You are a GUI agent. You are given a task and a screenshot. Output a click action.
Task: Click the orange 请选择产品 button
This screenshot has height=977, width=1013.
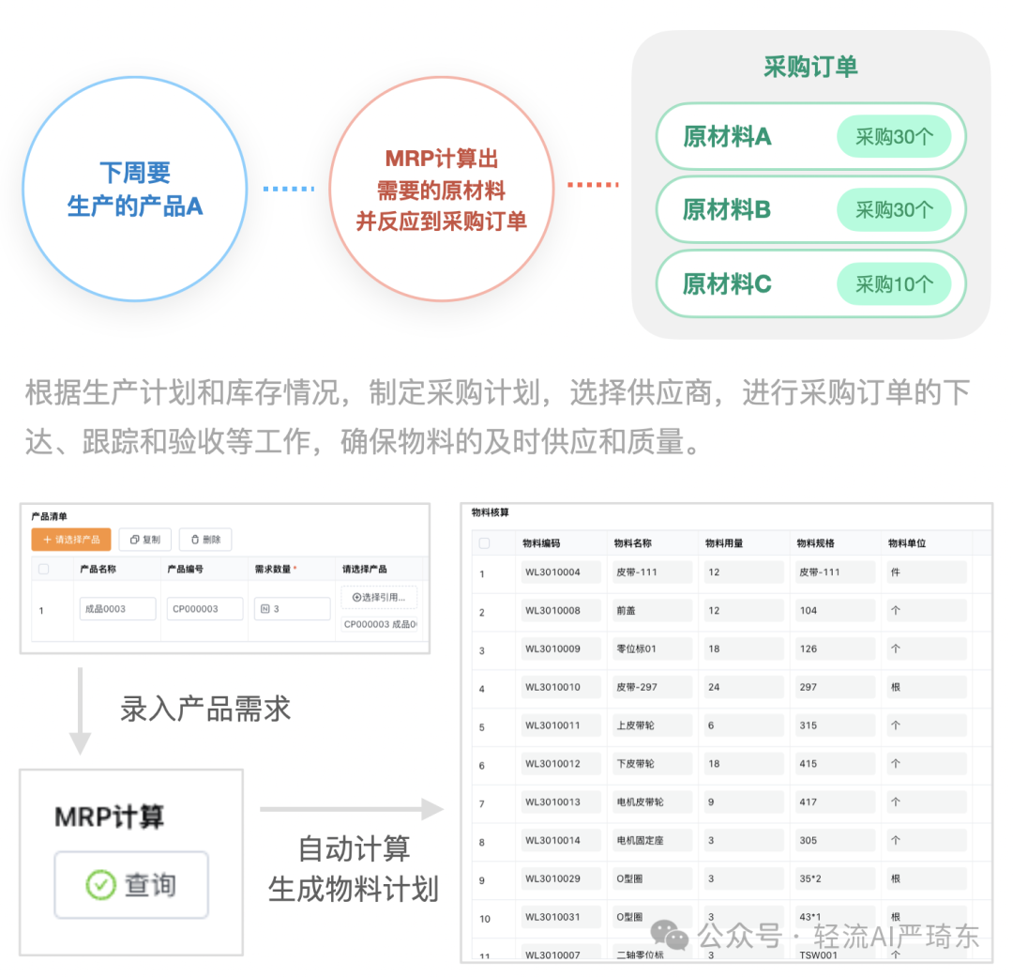pos(69,540)
